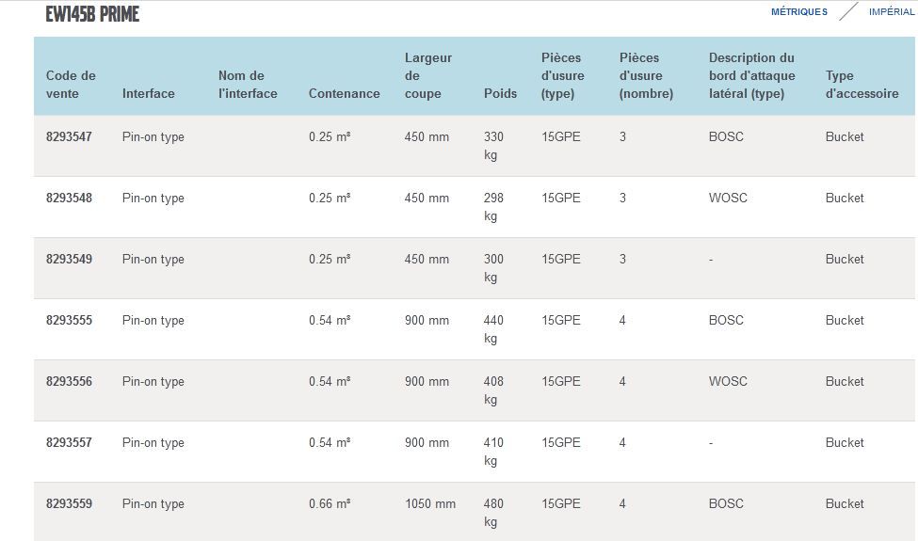Select sales code 8293547

click(69, 137)
